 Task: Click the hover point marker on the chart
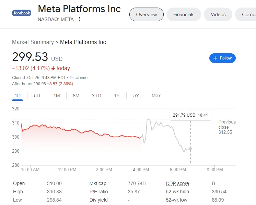point(190,149)
